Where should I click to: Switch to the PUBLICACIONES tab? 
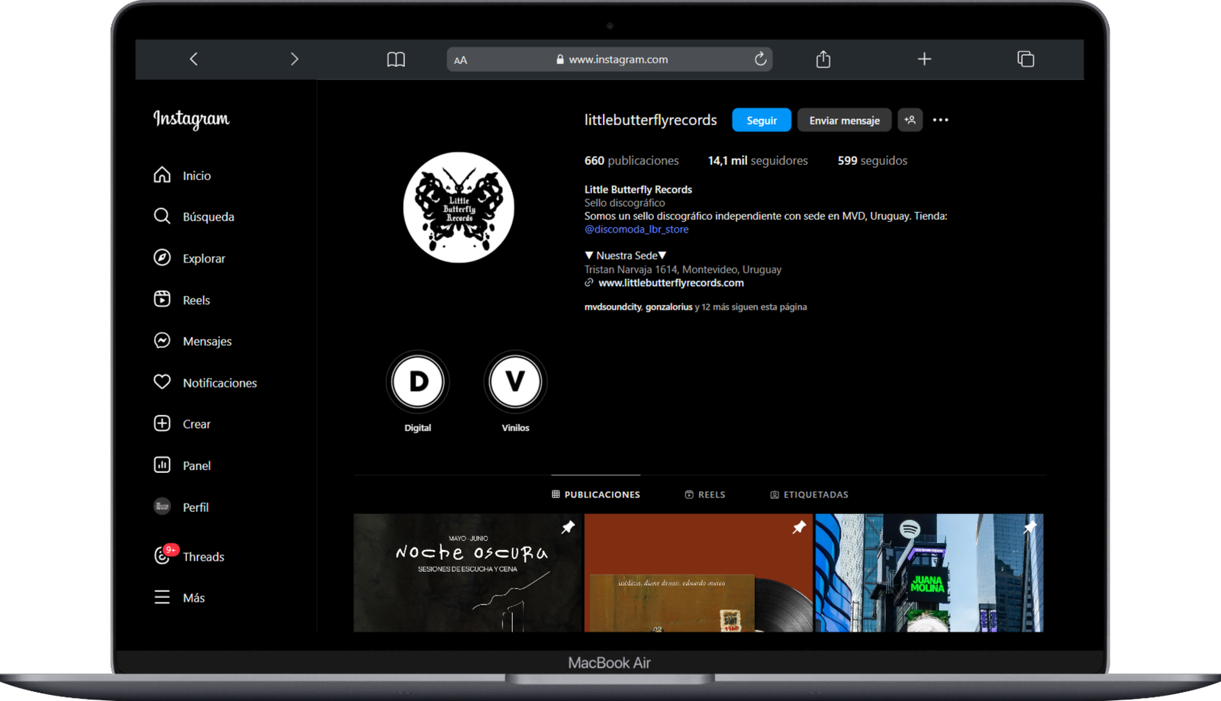[x=596, y=494]
